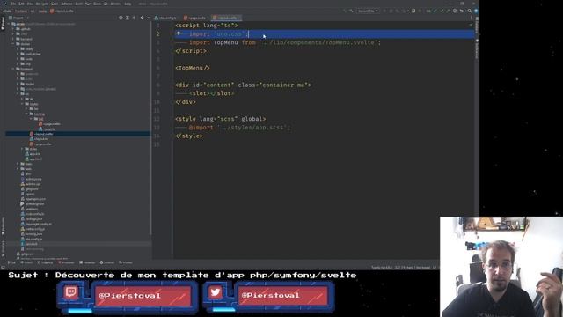Click +layout.svelte in the breadcrumb path
The image size is (563, 317).
point(62,11)
